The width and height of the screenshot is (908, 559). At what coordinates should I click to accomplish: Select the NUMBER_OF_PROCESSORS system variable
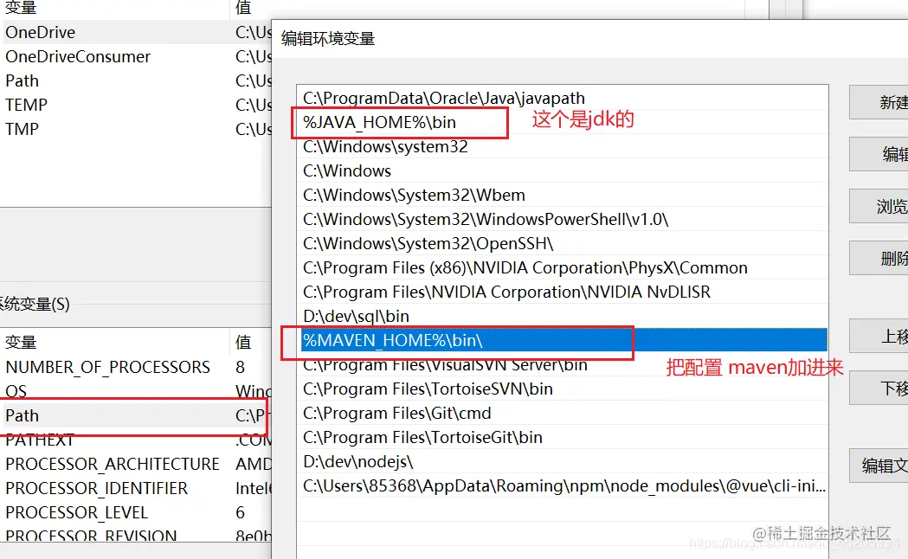[x=136, y=368]
